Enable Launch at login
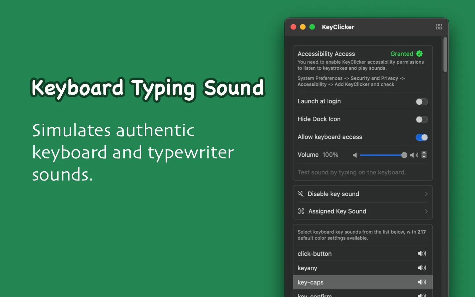Screen dimensions: 475x297 tap(422, 102)
